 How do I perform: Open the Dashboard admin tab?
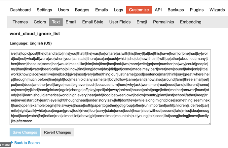pyautogui.click(x=20, y=10)
